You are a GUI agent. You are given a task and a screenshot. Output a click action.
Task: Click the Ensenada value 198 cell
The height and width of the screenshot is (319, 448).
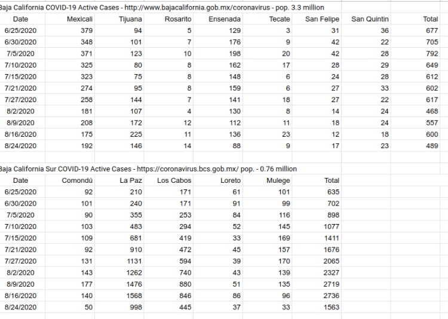point(218,54)
